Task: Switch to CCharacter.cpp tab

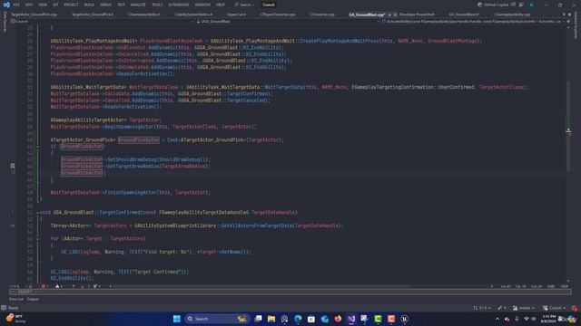Action: point(322,14)
